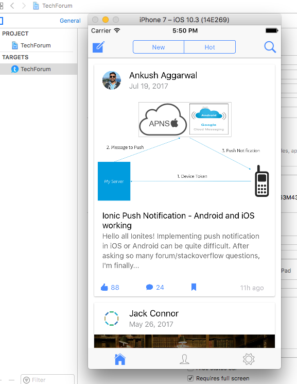Viewport: 297px width, 384px height.
Task: Toggle the Requires full screen checkbox
Action: (190, 378)
